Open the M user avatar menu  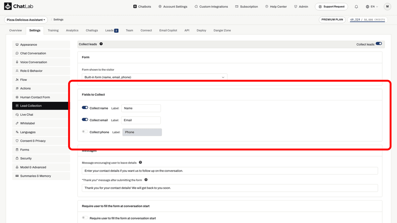tap(387, 7)
